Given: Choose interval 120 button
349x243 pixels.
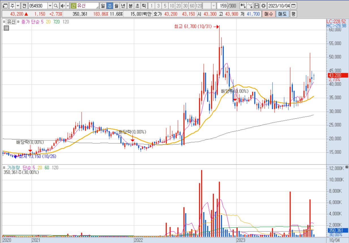Looking at the screenshot, I should coord(199,6).
